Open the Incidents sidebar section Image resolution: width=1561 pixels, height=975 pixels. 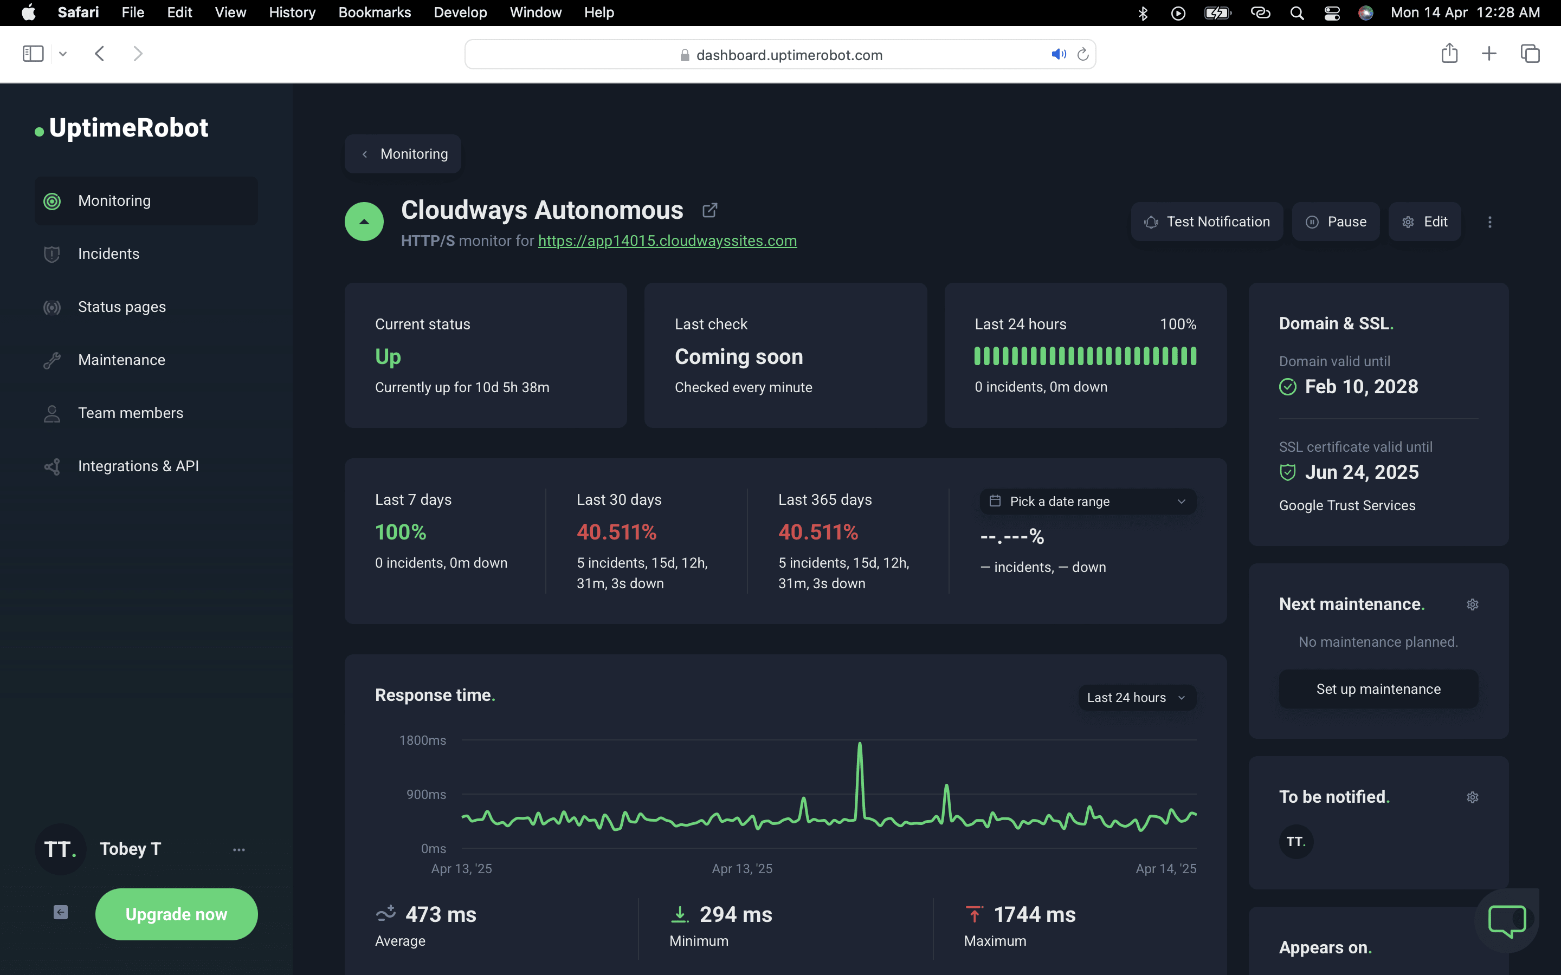click(108, 254)
